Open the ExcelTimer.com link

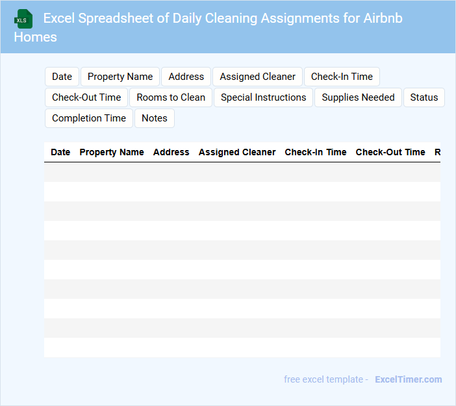(x=408, y=379)
